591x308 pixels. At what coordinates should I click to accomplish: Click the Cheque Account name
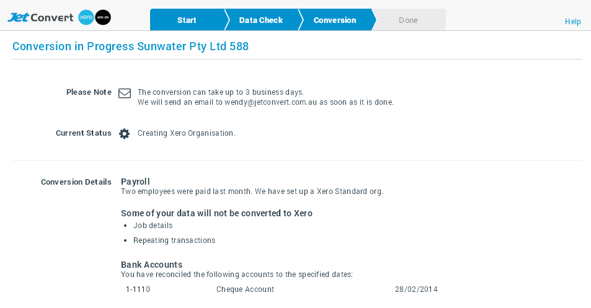pos(245,289)
